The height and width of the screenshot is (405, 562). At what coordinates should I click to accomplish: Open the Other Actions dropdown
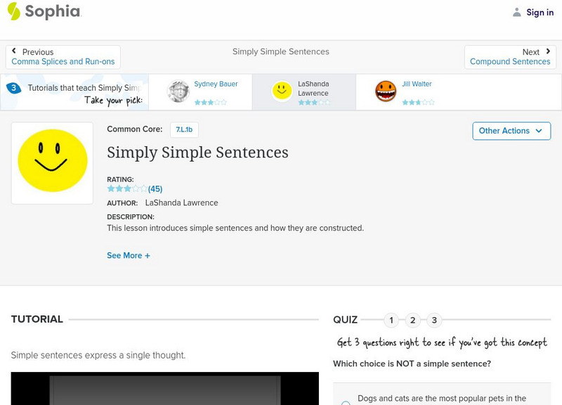tap(511, 131)
